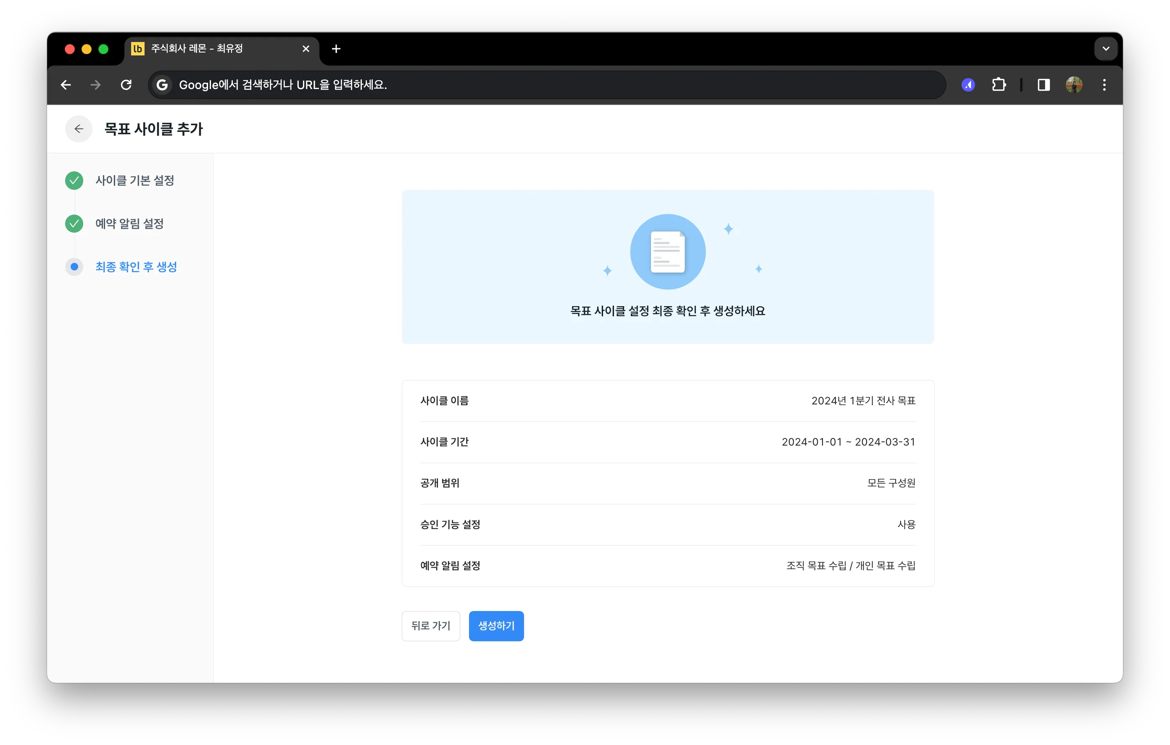Go to 사이클 기본 설정 step

coord(134,181)
